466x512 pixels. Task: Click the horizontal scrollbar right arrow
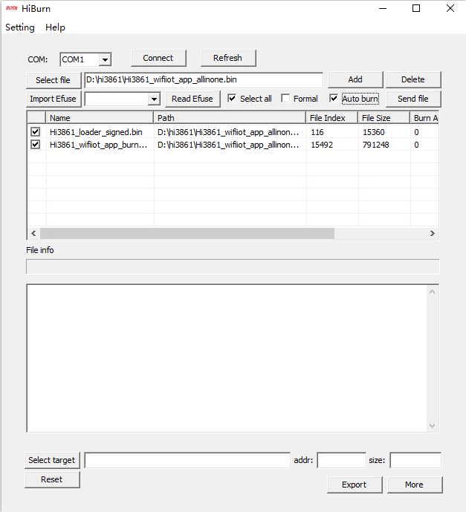point(433,234)
